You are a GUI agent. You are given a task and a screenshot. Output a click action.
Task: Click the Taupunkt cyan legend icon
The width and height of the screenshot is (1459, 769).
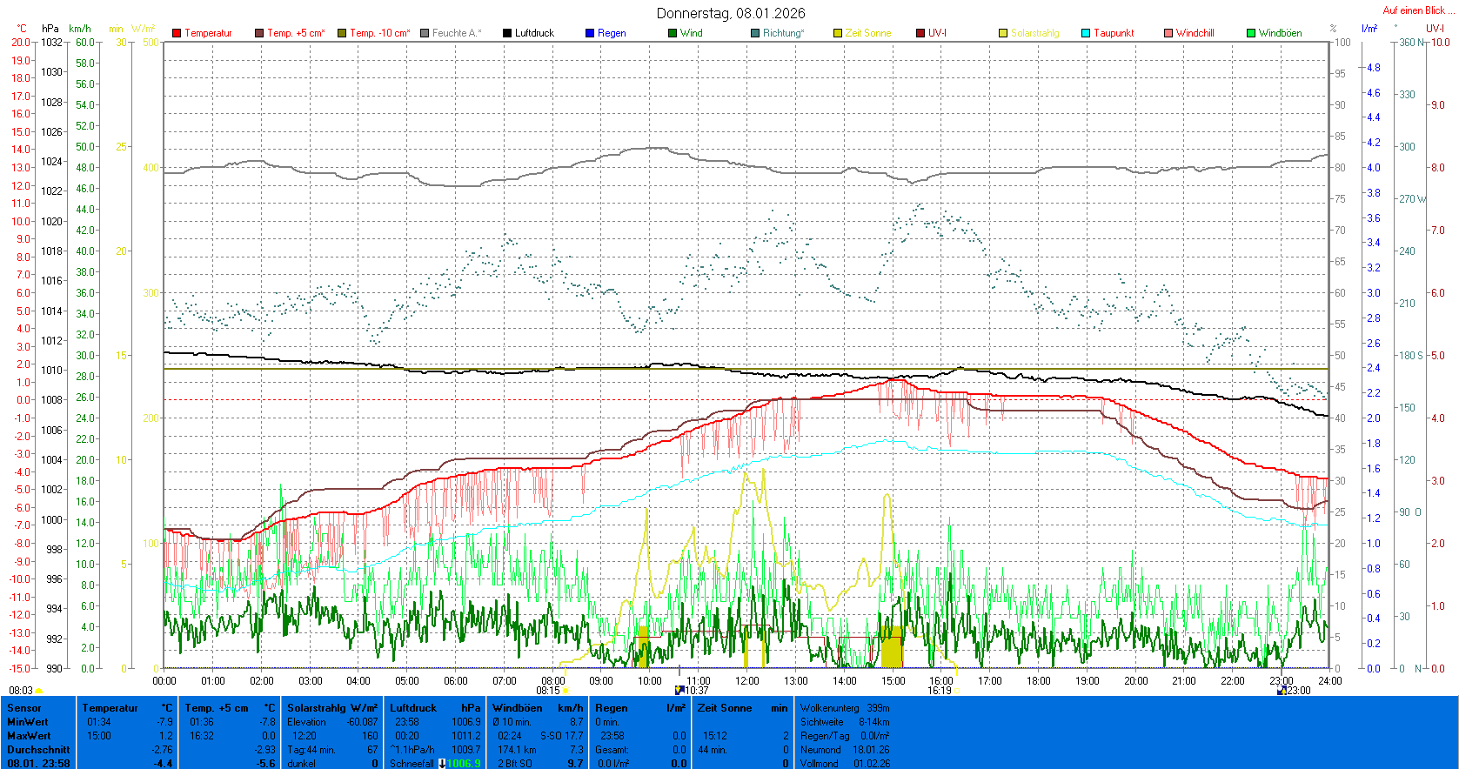tap(1086, 33)
